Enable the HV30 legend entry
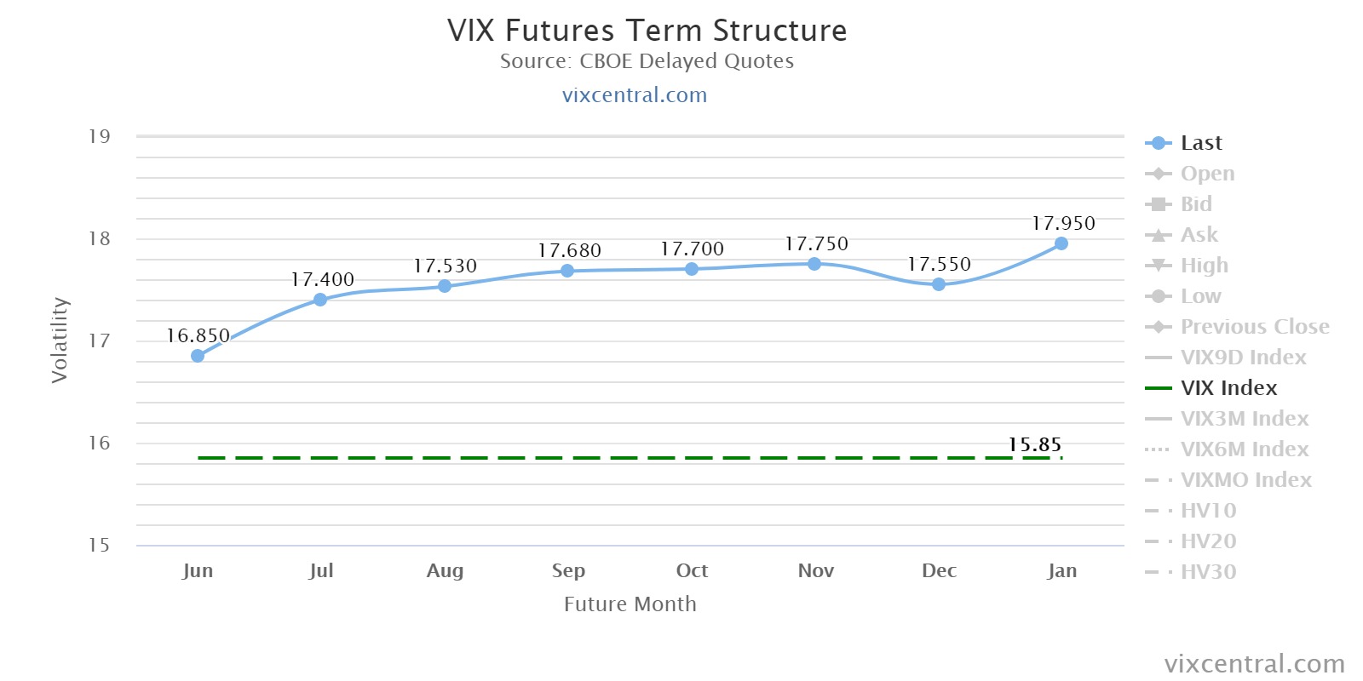Image resolution: width=1363 pixels, height=681 pixels. [1208, 572]
